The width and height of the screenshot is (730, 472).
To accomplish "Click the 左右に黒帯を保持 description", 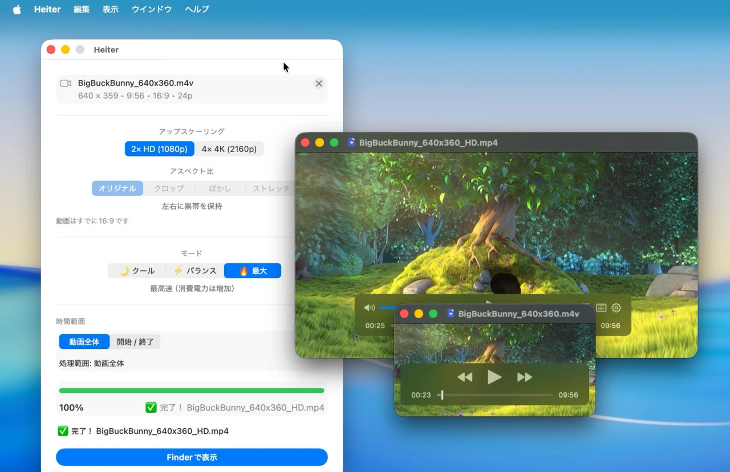I will pyautogui.click(x=192, y=206).
